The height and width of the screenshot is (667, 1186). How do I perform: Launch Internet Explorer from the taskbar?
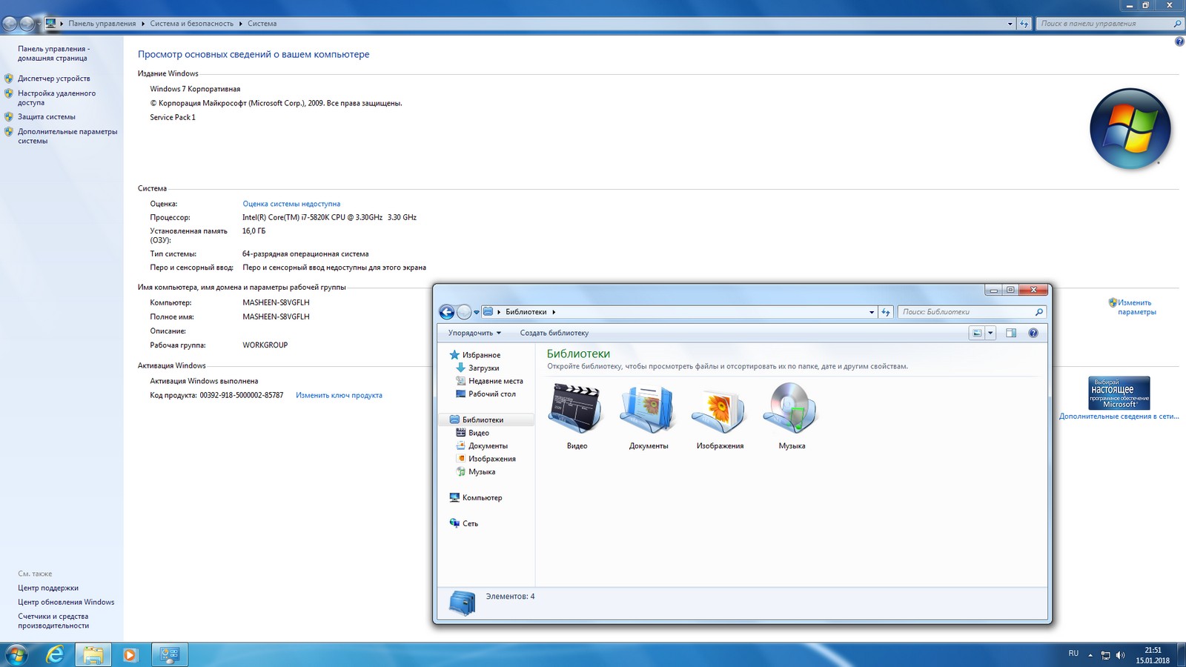tap(56, 654)
